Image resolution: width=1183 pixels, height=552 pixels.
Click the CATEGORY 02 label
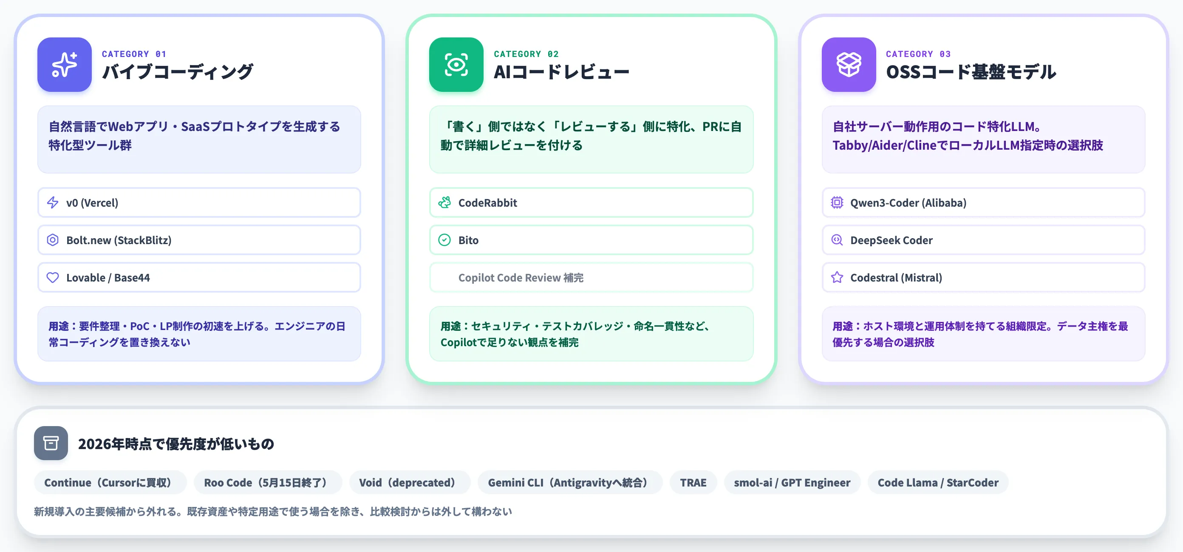click(x=526, y=54)
